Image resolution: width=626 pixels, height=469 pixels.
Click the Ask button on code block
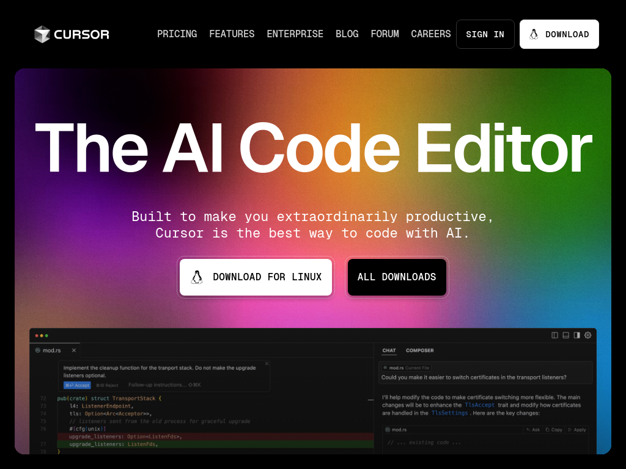tap(533, 429)
